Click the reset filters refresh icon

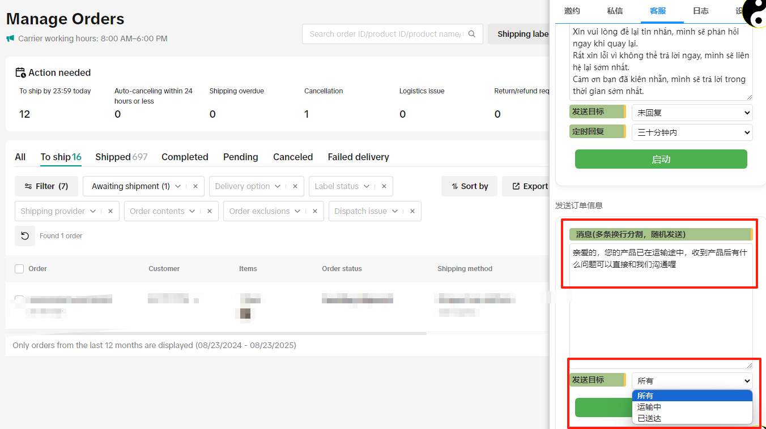[25, 236]
